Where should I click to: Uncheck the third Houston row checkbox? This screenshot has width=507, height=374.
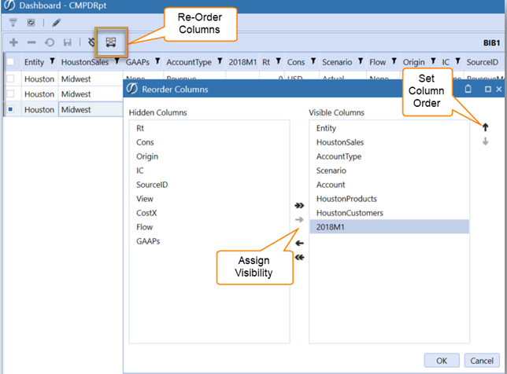[10, 109]
